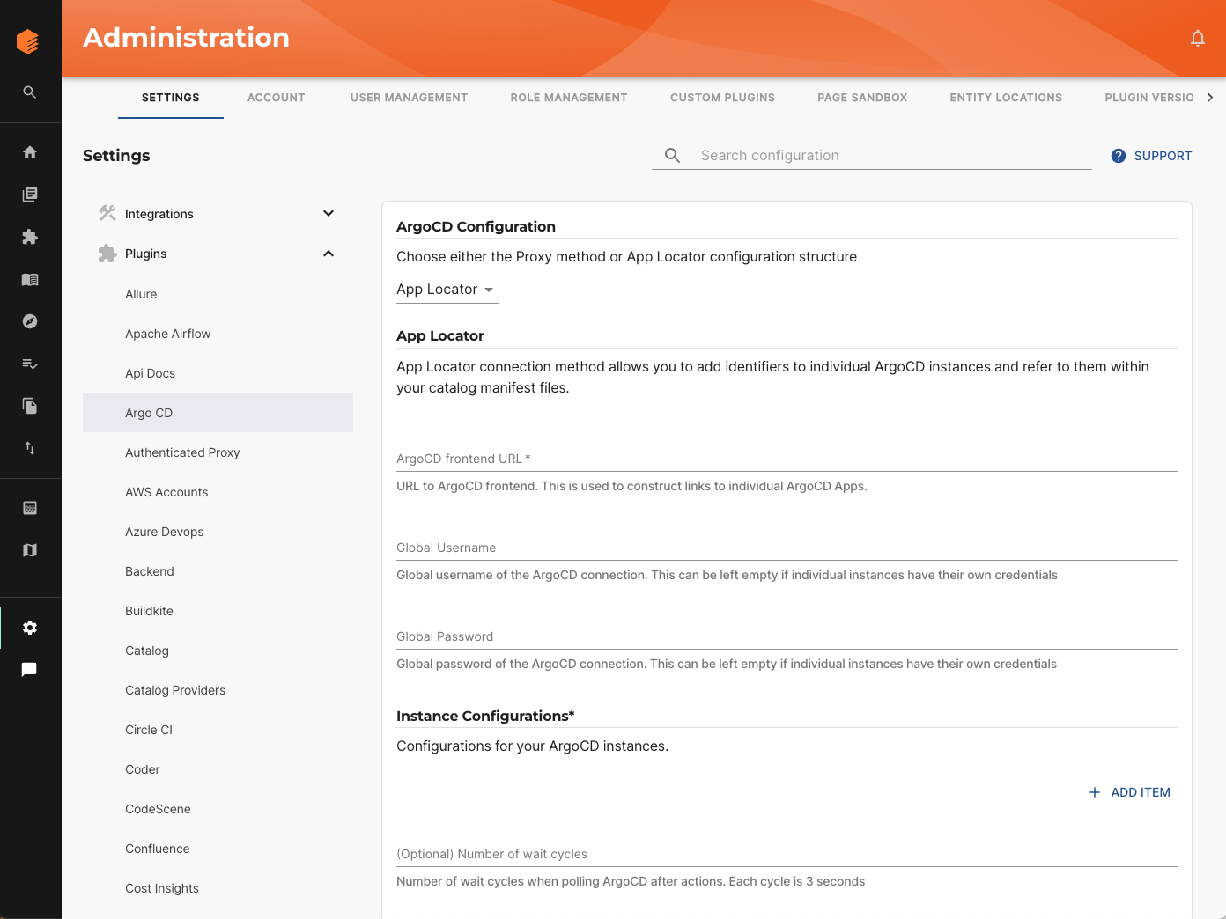Select Circle CI plugin settings
This screenshot has height=919, width=1226.
[218, 730]
